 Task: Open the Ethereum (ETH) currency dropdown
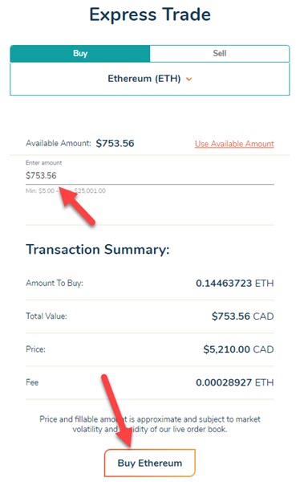click(150, 79)
